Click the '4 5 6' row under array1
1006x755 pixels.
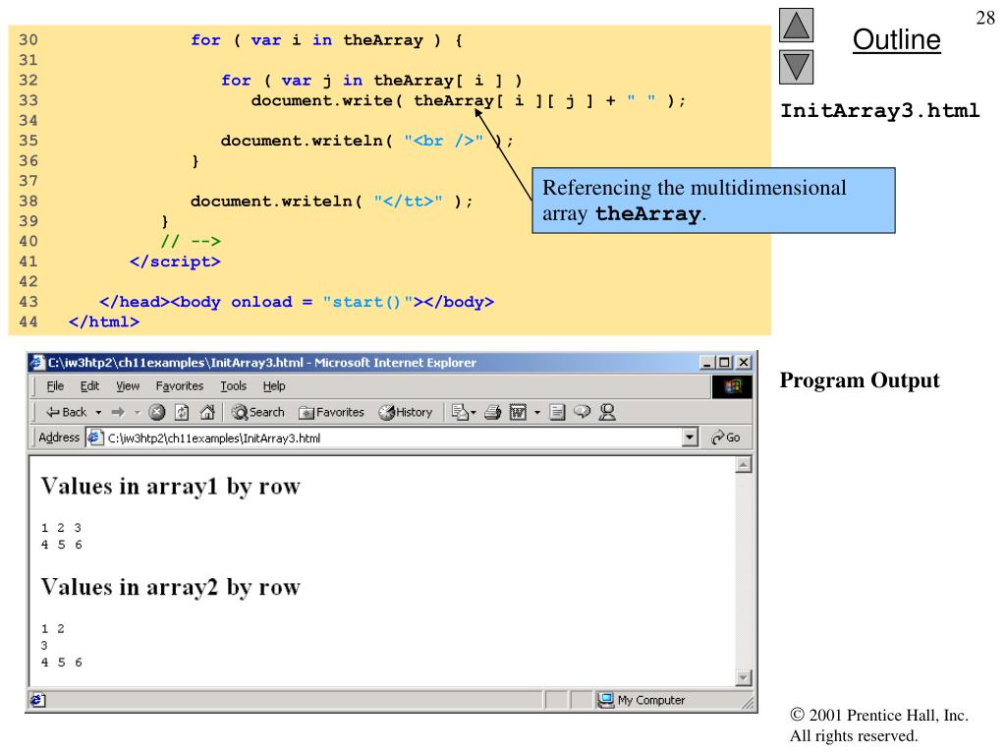click(x=61, y=545)
